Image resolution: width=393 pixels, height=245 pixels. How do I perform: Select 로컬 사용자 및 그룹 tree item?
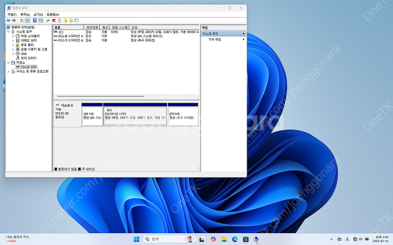(x=34, y=49)
